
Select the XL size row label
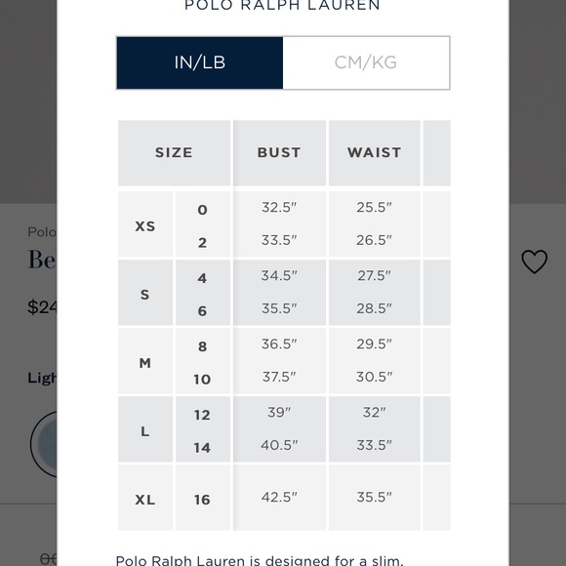(x=145, y=498)
